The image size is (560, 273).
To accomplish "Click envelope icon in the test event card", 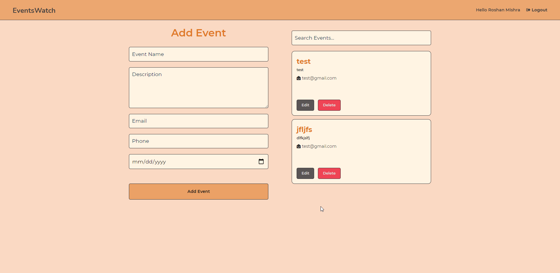I will [x=299, y=78].
